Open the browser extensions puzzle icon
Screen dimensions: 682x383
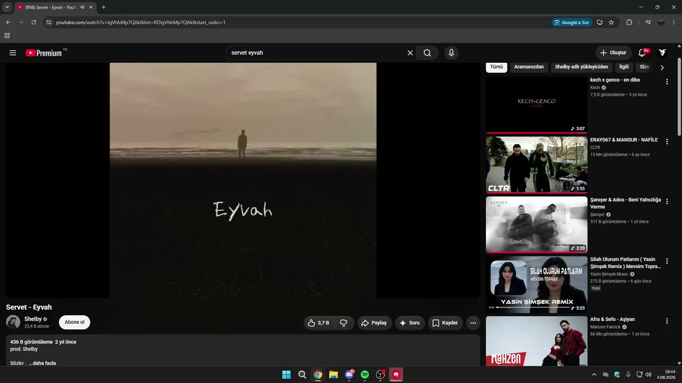pyautogui.click(x=629, y=22)
